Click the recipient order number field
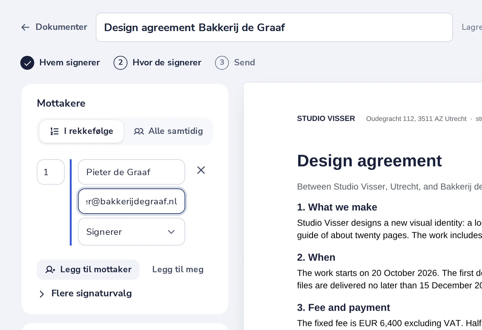 pos(51,172)
